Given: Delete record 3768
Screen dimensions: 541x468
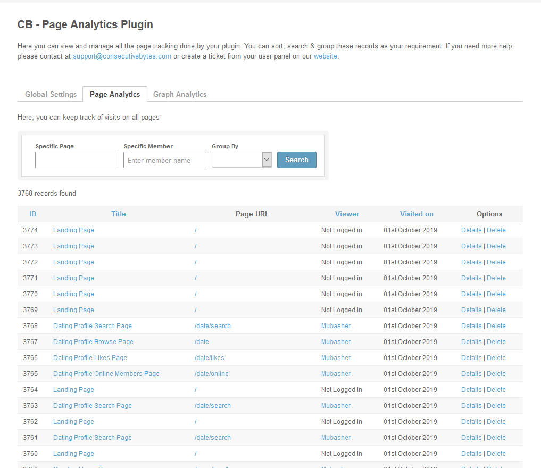Looking at the screenshot, I should [496, 326].
